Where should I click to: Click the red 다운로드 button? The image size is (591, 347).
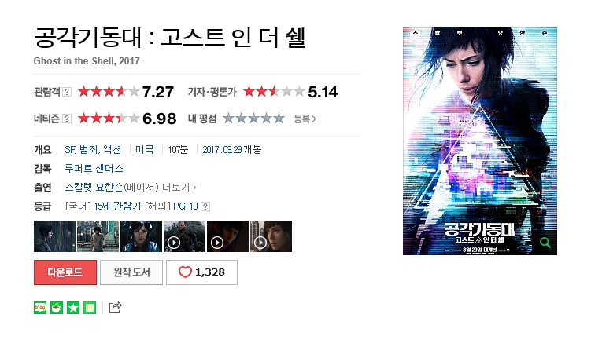coord(65,272)
